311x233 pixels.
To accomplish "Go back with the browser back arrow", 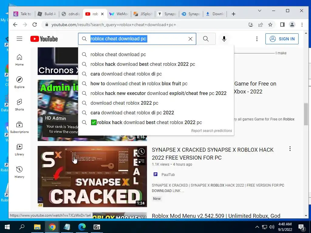I will click(15, 25).
